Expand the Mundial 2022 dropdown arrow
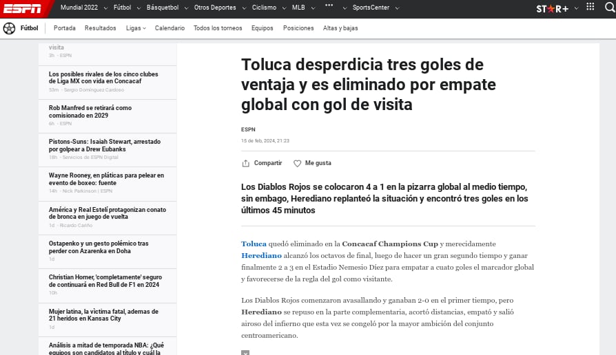The image size is (616, 355). pyautogui.click(x=105, y=8)
